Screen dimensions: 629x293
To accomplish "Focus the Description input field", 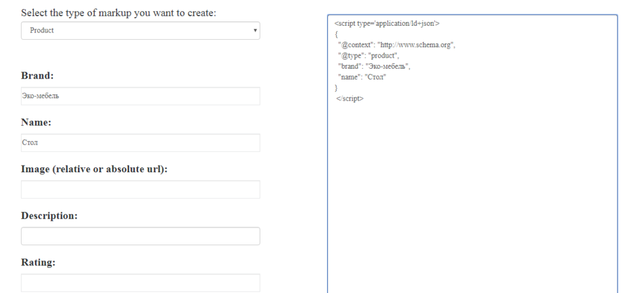I will coord(141,236).
